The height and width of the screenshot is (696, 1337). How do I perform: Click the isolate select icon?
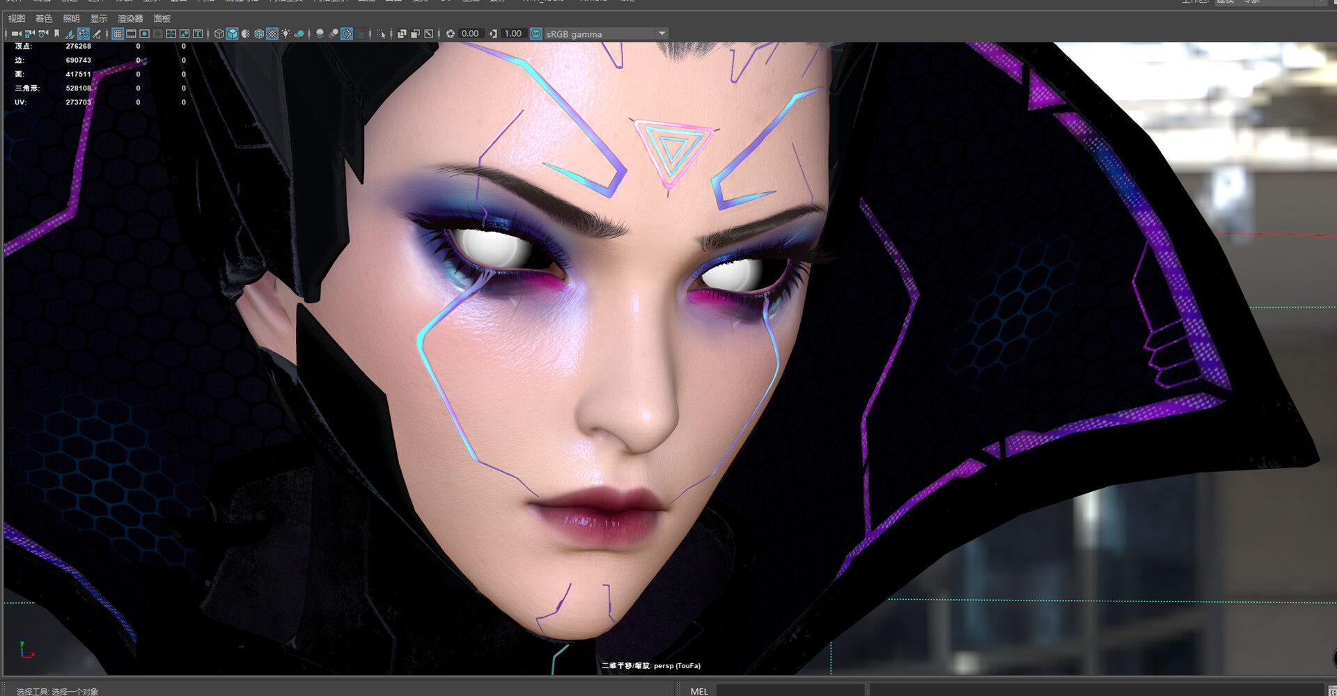click(380, 33)
